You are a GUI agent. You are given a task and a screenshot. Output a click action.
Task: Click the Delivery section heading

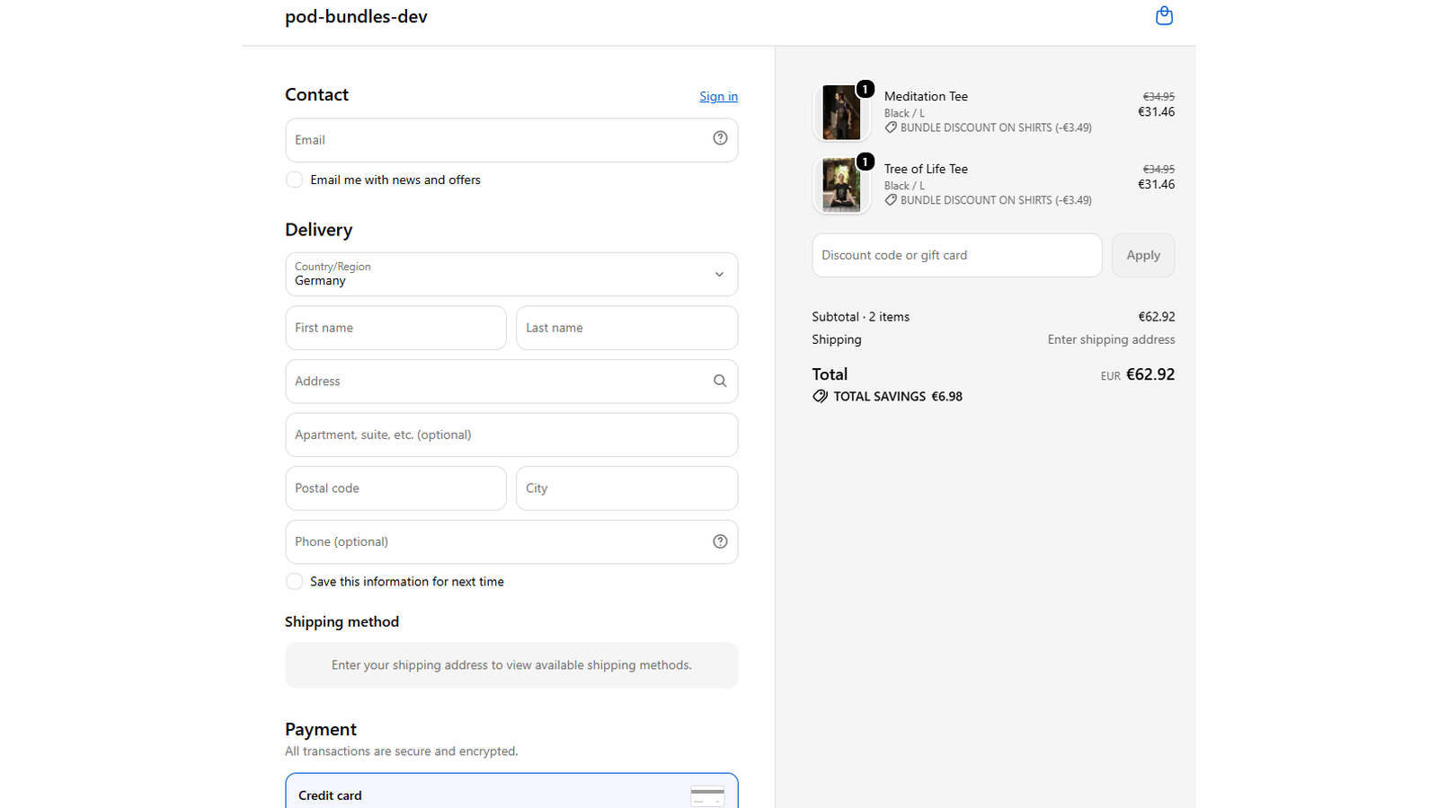click(x=319, y=230)
